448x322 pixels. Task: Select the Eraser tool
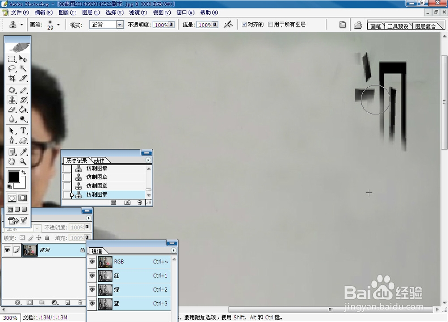[x=12, y=109]
